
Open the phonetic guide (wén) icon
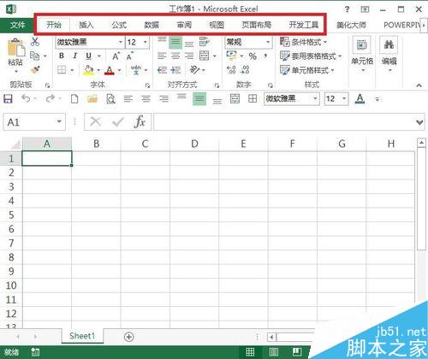pyautogui.click(x=136, y=70)
